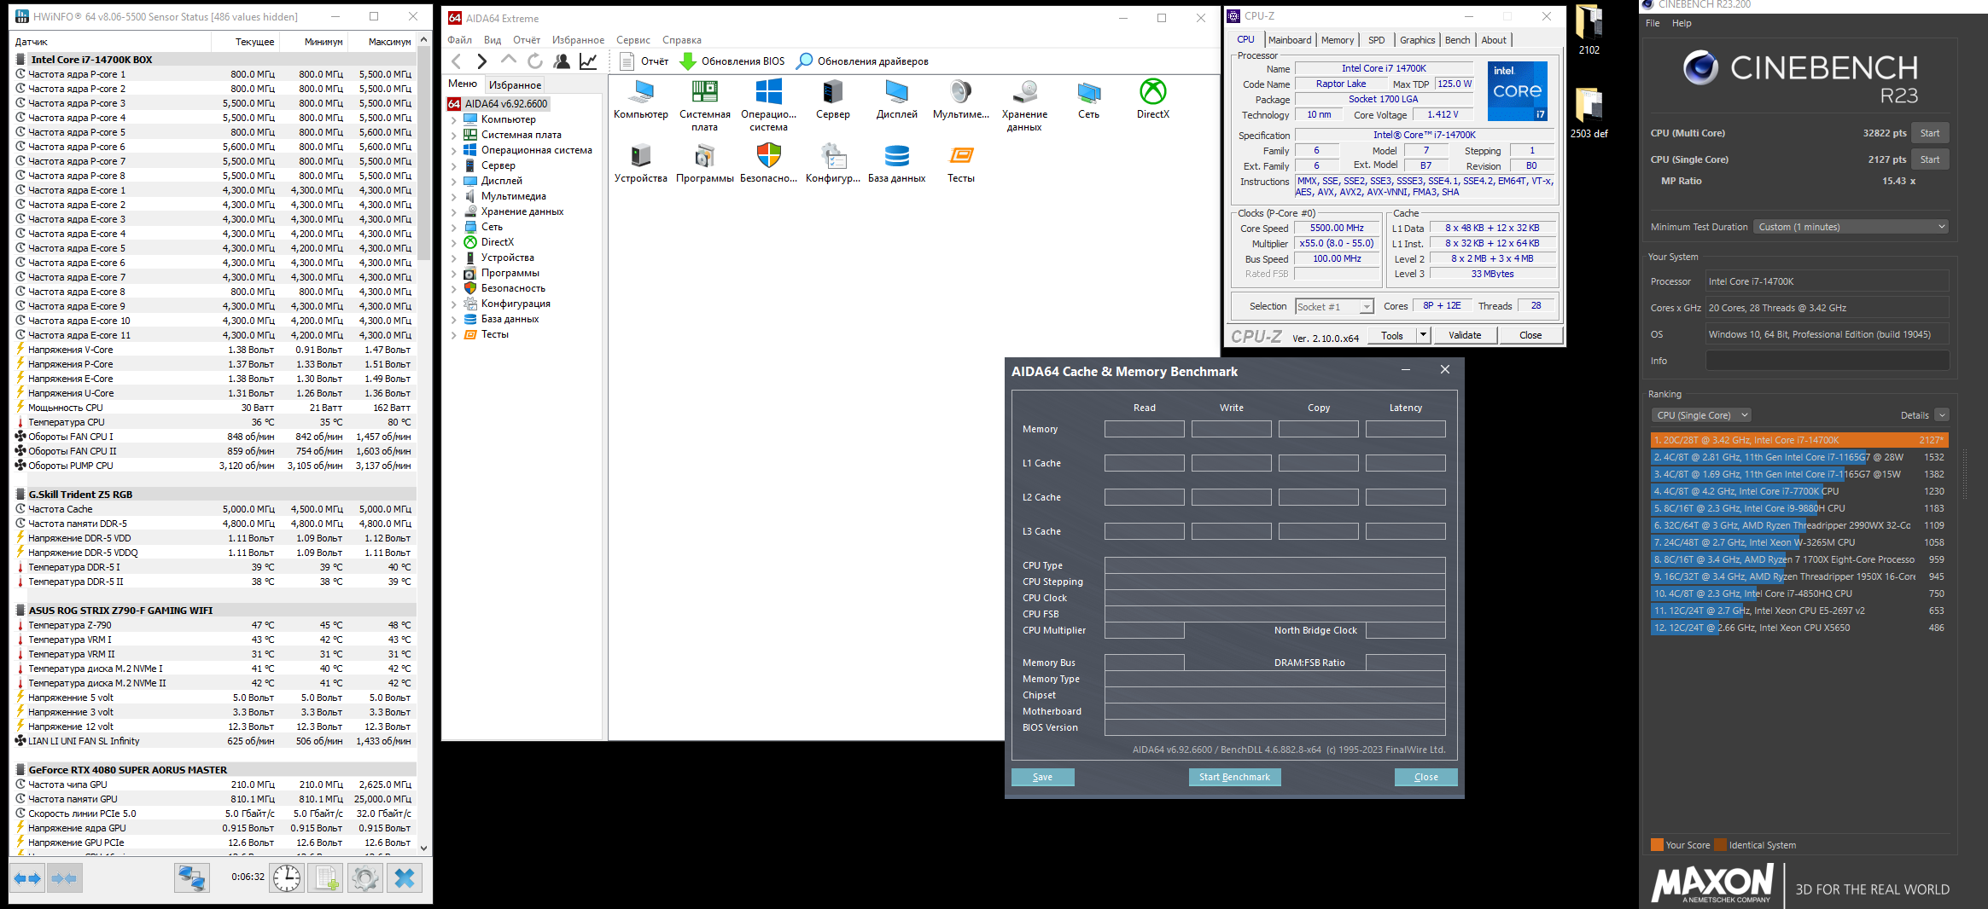The width and height of the screenshot is (1988, 909).
Task: Click Validate button in CPU-Z
Action: click(1464, 335)
